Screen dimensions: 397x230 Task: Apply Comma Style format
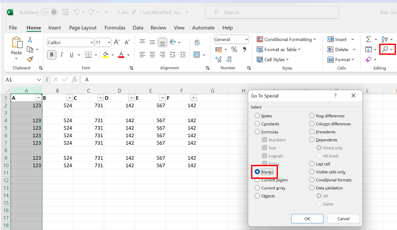point(244,49)
